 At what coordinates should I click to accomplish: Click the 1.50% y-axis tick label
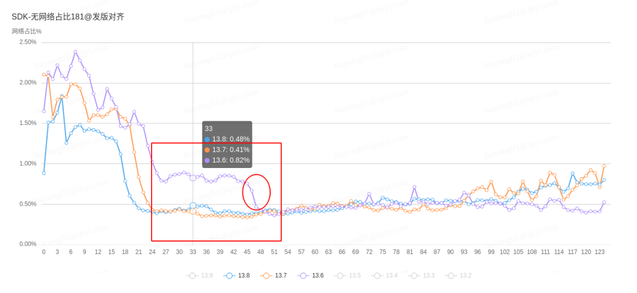pyautogui.click(x=28, y=123)
